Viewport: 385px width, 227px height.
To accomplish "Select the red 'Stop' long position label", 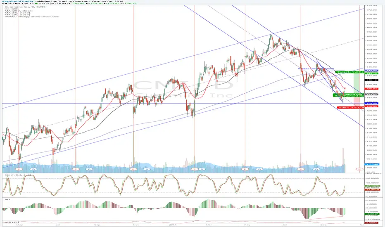I will pos(351,107).
